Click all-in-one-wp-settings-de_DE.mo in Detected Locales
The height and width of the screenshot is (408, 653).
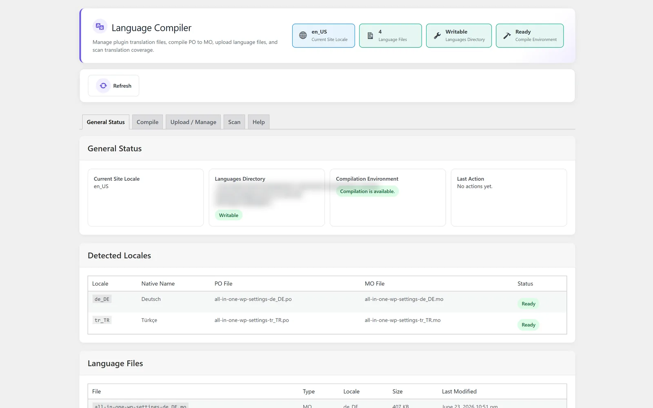(x=404, y=299)
